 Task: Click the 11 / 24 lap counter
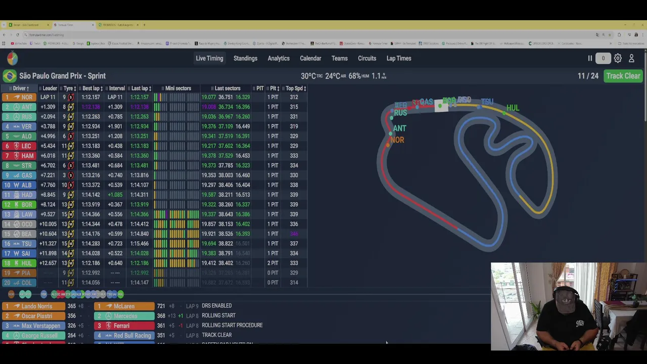click(588, 76)
